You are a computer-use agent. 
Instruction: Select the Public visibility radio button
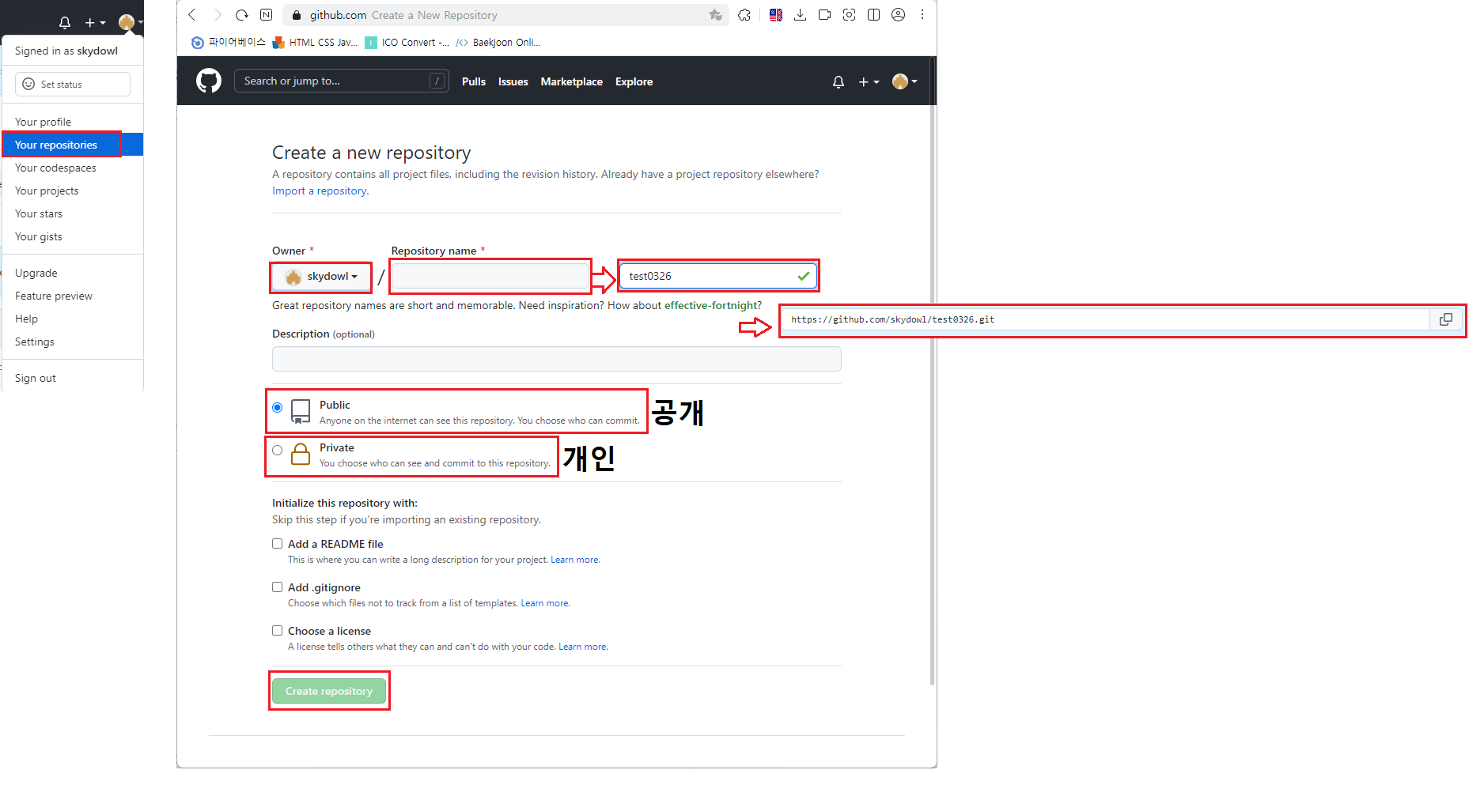(x=277, y=408)
